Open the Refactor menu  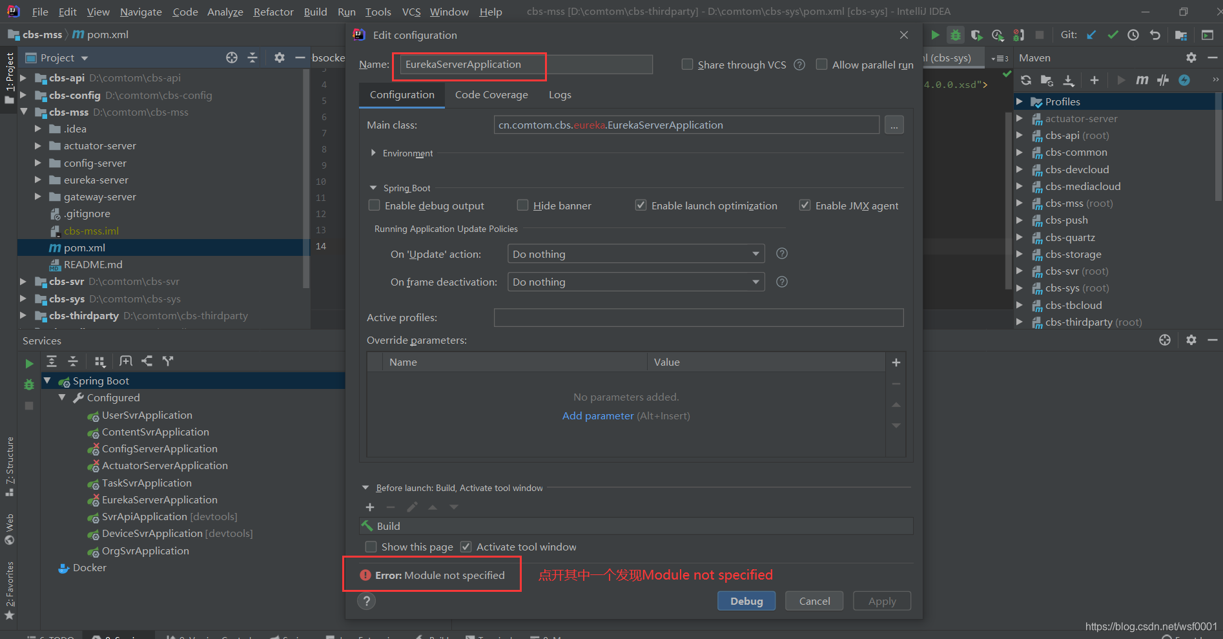(x=273, y=12)
